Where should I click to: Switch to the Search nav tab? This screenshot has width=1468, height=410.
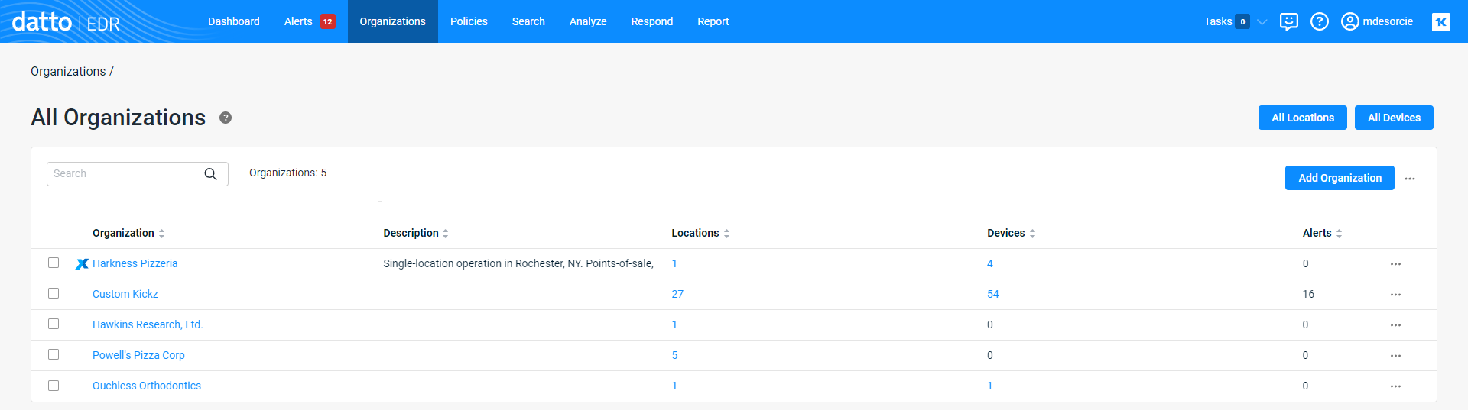528,21
